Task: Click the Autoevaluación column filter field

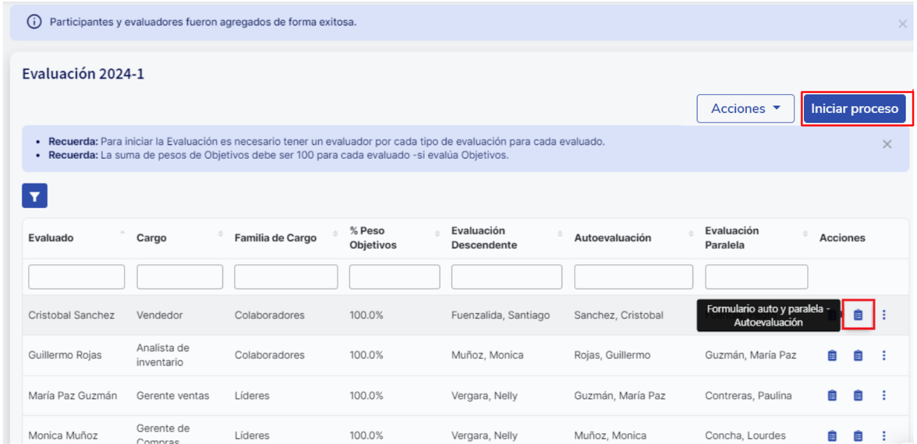Action: pyautogui.click(x=633, y=277)
